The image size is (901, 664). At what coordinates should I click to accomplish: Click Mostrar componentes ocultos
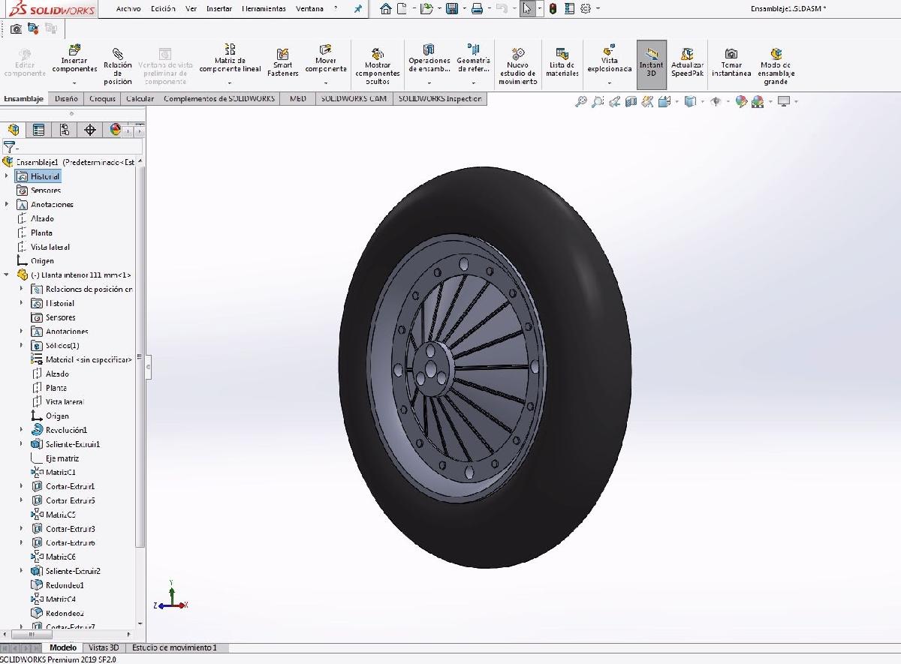[x=378, y=65]
